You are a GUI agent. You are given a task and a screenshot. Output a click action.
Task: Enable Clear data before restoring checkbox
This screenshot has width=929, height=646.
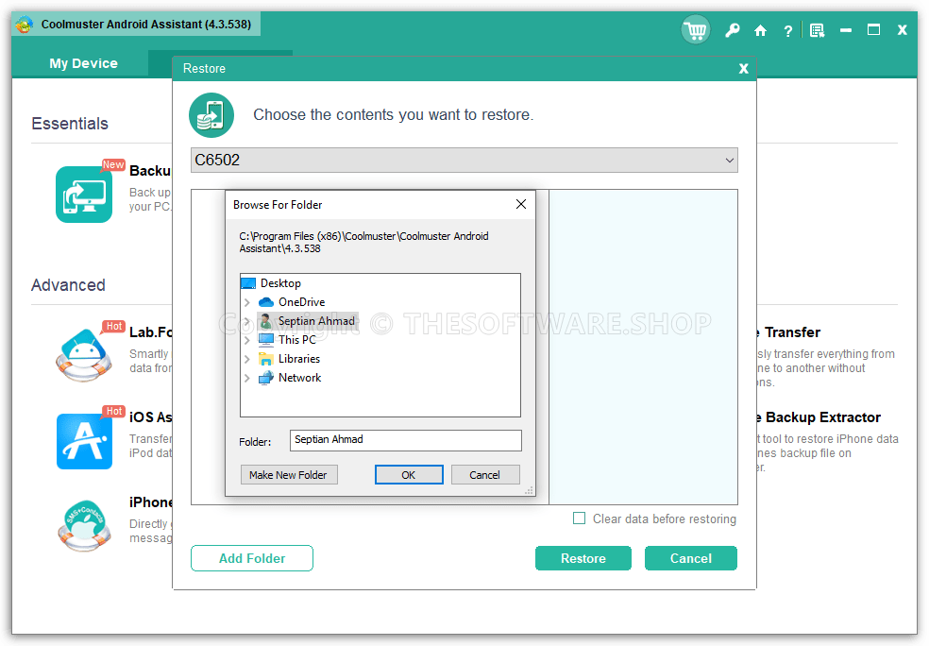(x=580, y=518)
